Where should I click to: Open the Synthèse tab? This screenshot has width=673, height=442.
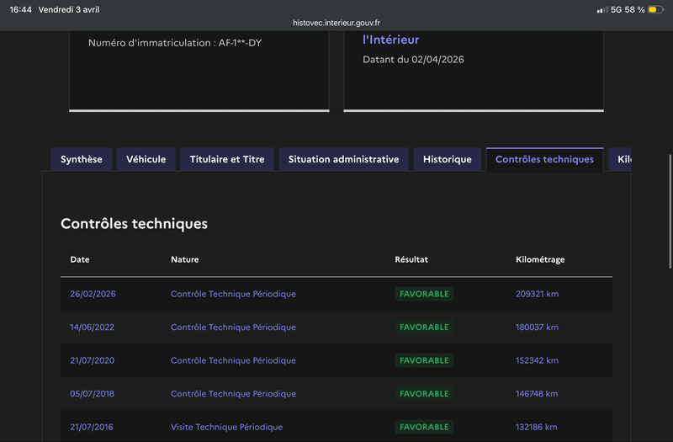pyautogui.click(x=81, y=159)
